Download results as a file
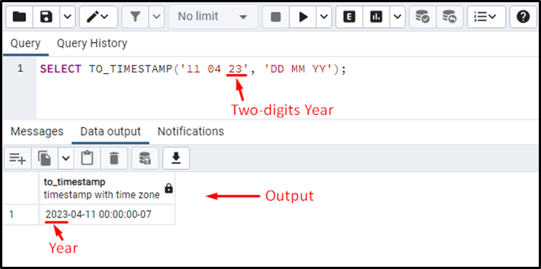 point(176,158)
